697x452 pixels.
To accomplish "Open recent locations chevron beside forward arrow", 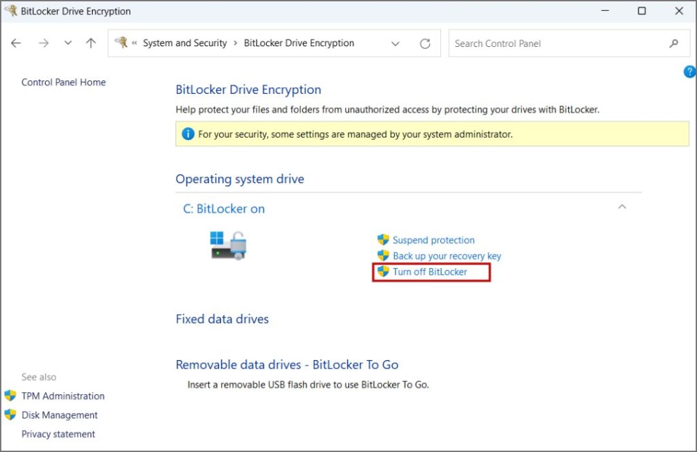I will click(67, 43).
